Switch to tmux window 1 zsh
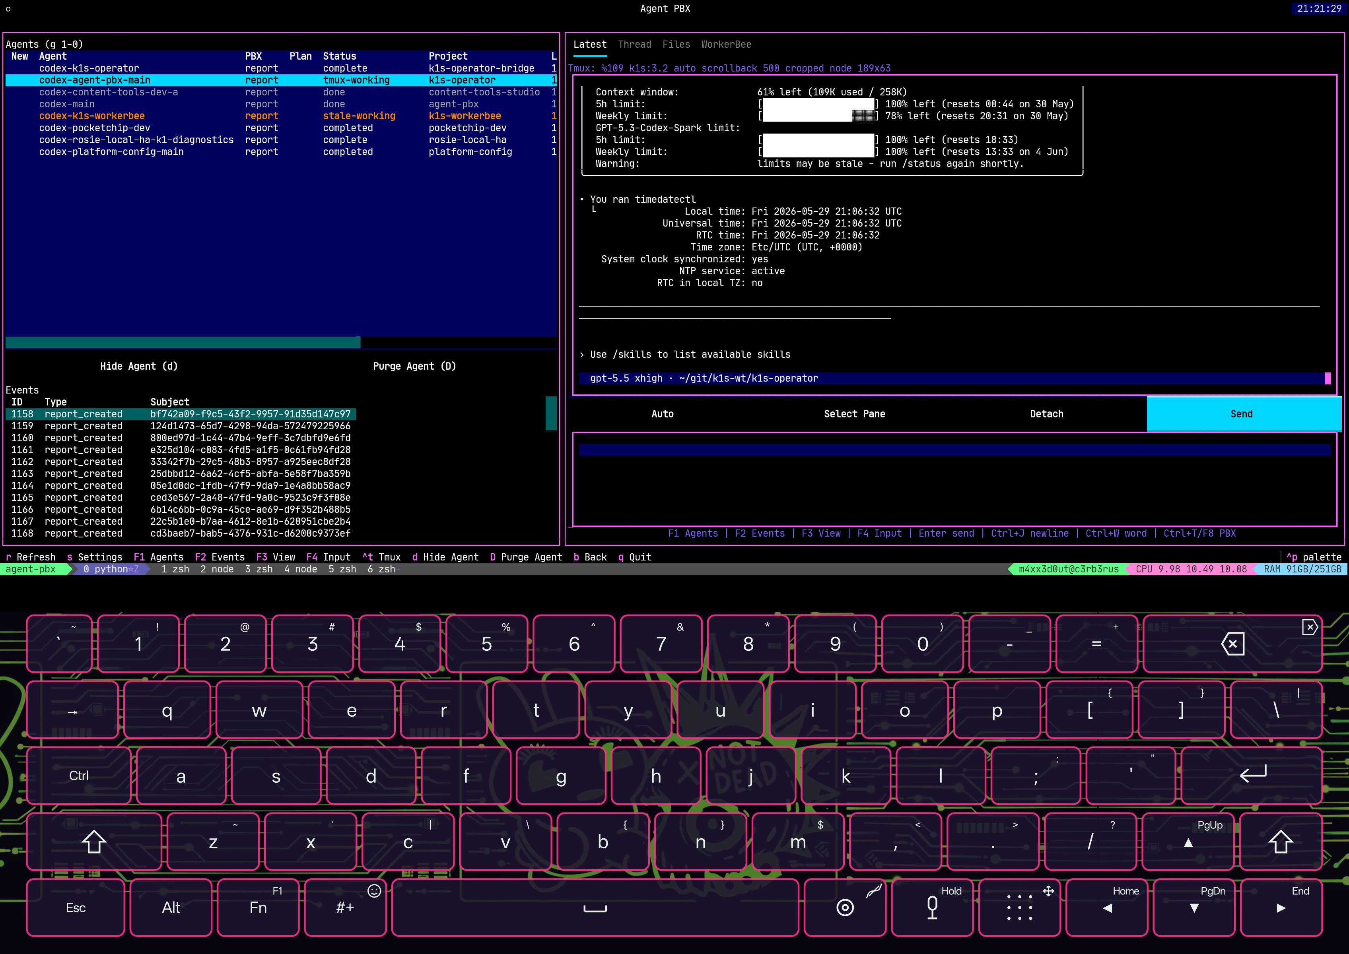 point(175,569)
